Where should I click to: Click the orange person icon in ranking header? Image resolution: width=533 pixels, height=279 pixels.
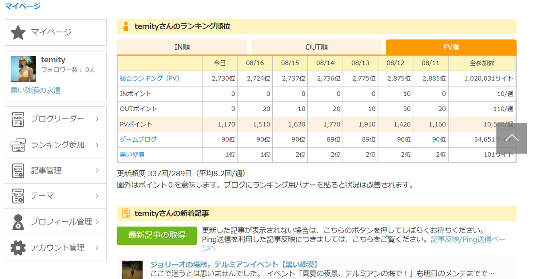pos(126,27)
